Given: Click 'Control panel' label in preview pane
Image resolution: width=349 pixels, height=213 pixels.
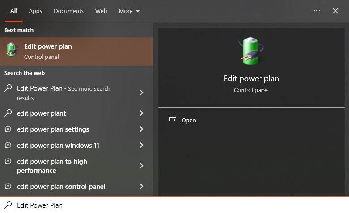Looking at the screenshot, I should (x=251, y=90).
